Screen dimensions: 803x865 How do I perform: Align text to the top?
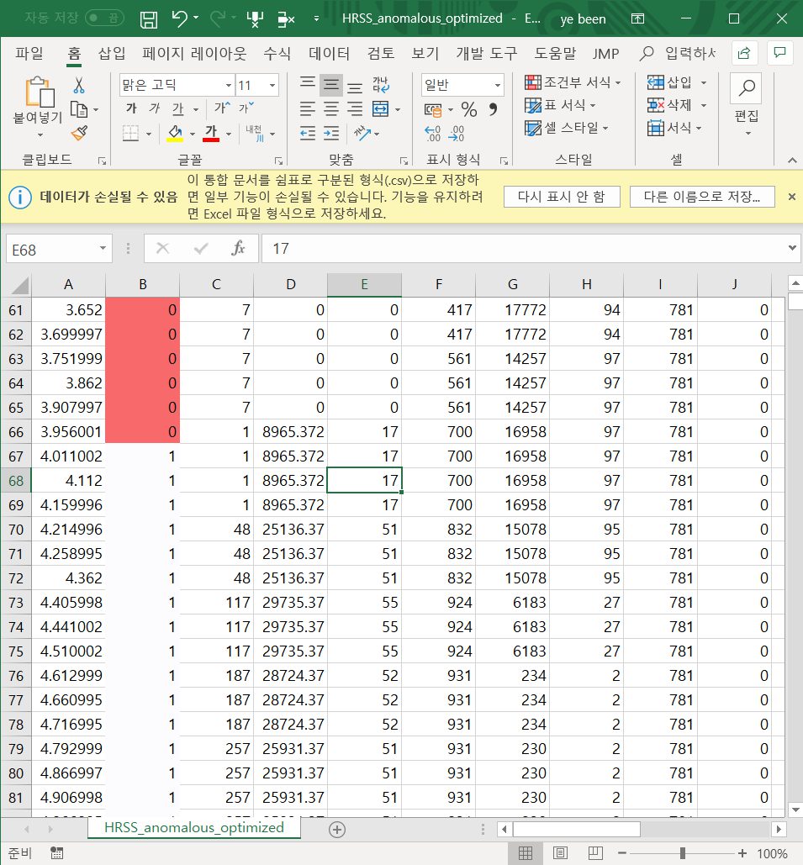pyautogui.click(x=308, y=84)
